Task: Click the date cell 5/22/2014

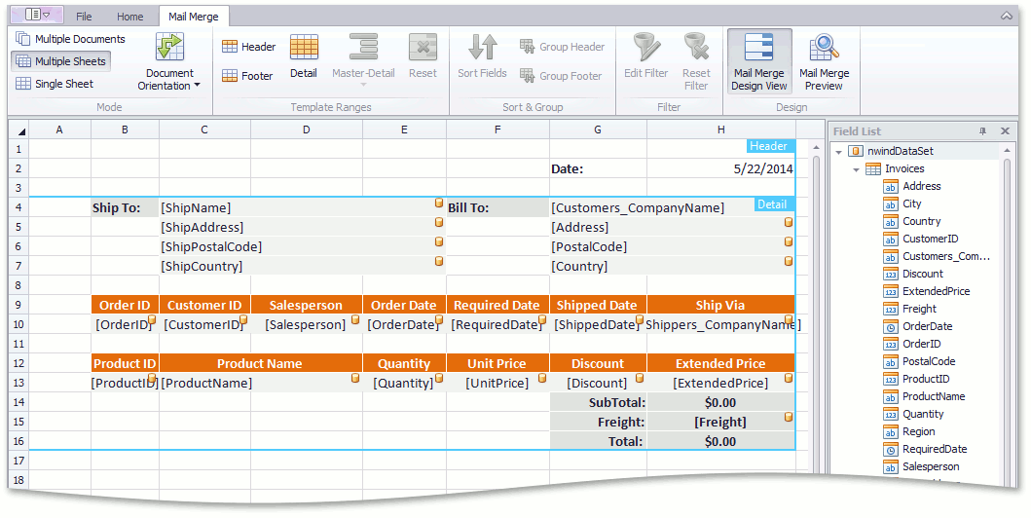Action: pyautogui.click(x=720, y=169)
